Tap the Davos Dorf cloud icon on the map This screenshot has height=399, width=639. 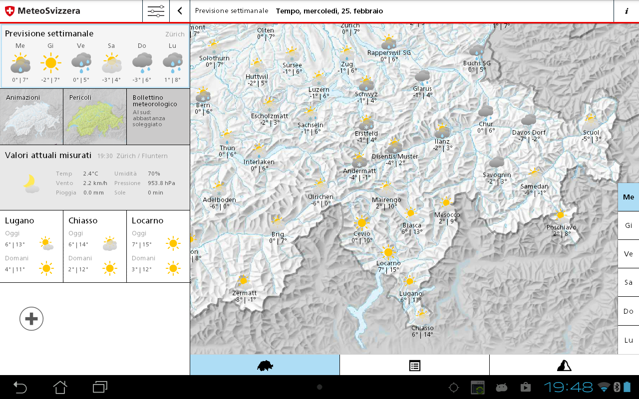pos(529,120)
